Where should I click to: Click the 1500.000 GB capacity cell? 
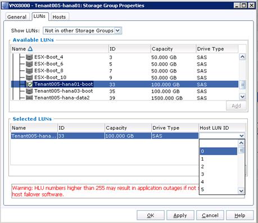[167, 98]
